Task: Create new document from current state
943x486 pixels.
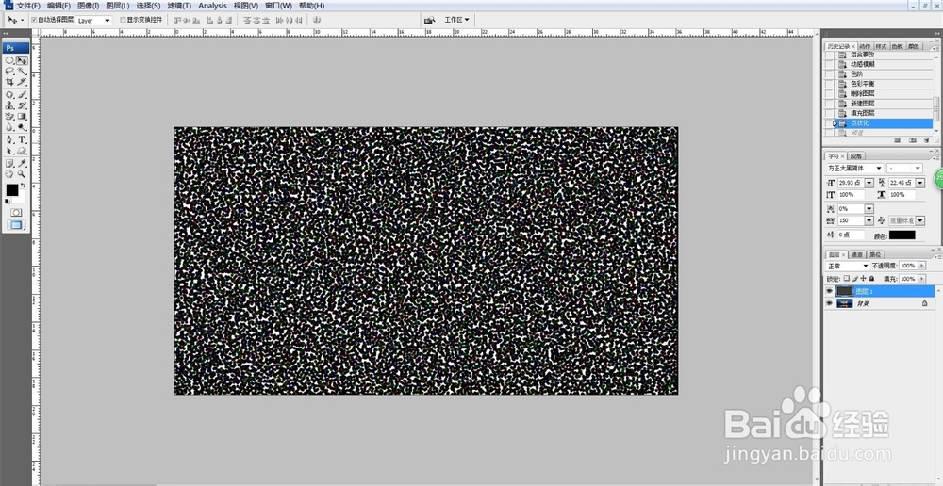Action: [x=897, y=140]
